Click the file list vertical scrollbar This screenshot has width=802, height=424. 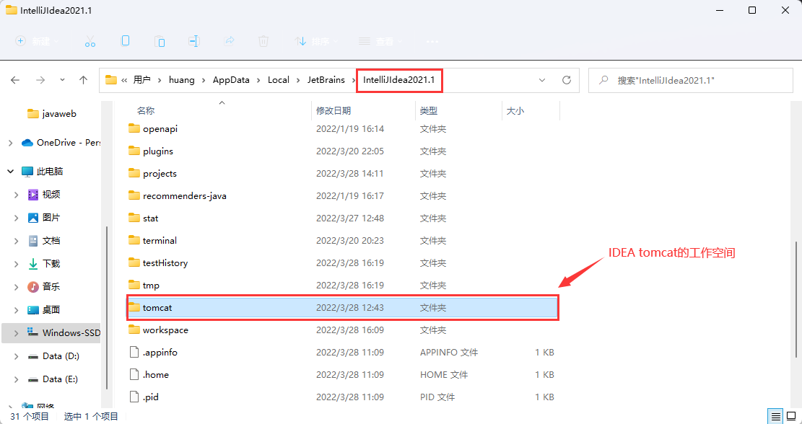(796, 299)
